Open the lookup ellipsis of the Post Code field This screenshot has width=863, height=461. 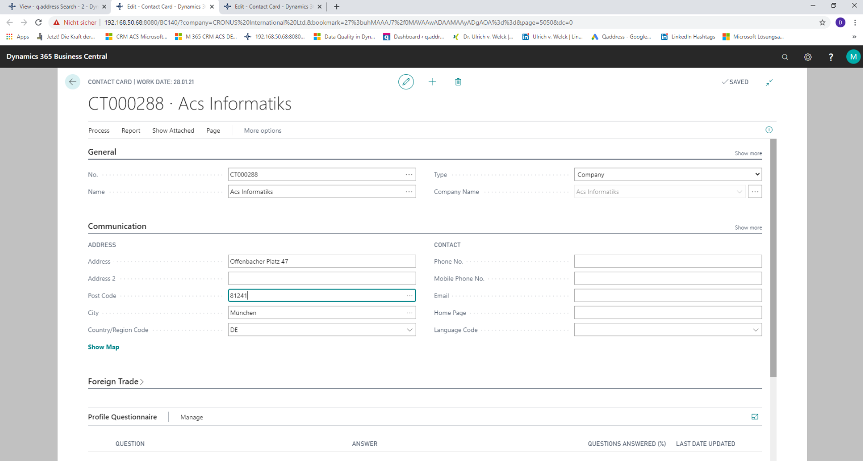coord(410,296)
